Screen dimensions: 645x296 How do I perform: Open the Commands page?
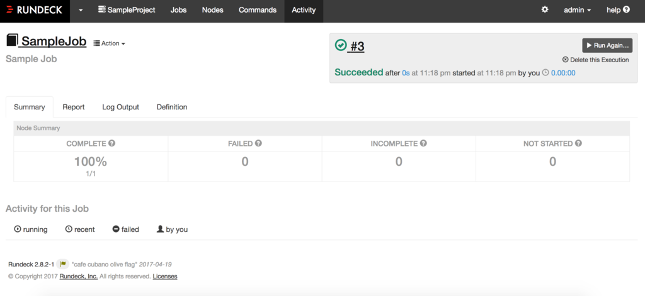click(x=258, y=10)
